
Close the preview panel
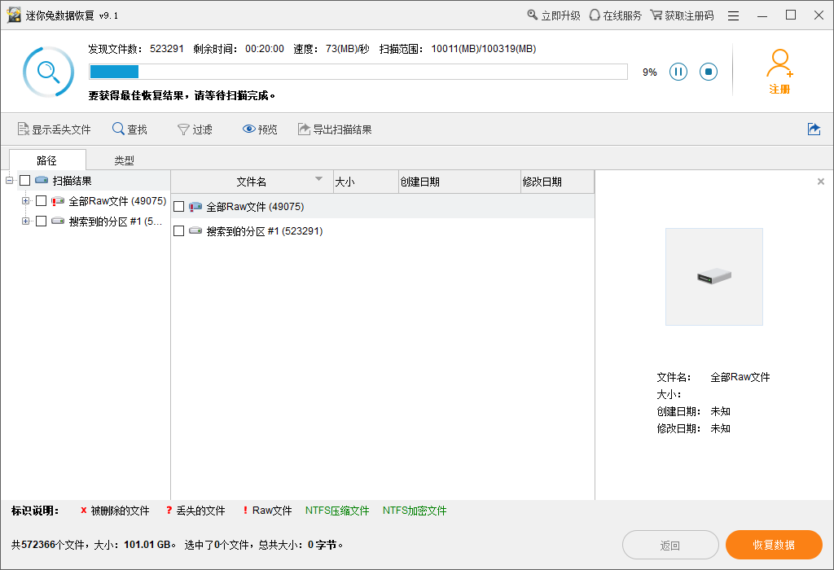click(821, 182)
